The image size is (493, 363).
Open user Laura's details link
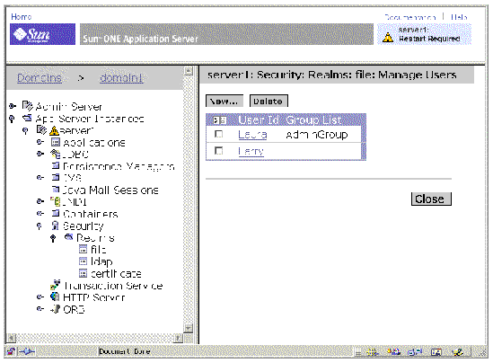(x=252, y=135)
